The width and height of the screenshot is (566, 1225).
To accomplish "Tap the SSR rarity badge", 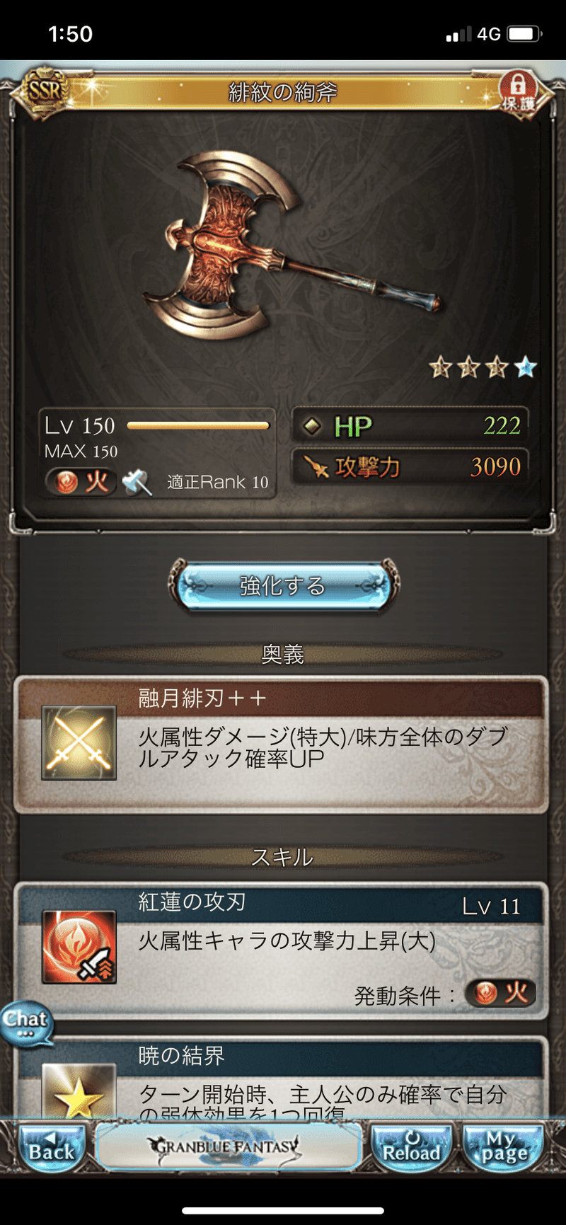I will (45, 91).
